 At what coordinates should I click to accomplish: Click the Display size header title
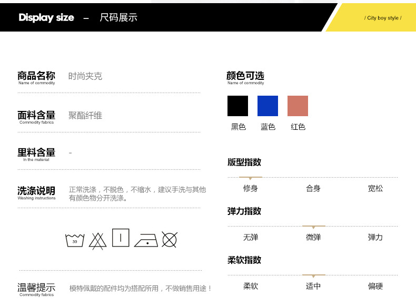[46, 17]
